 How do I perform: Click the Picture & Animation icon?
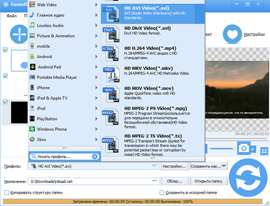coord(32,36)
